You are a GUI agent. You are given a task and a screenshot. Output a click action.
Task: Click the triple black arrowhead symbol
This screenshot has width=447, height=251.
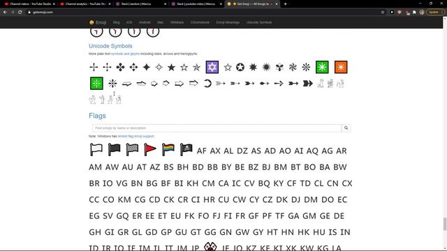[307, 84]
